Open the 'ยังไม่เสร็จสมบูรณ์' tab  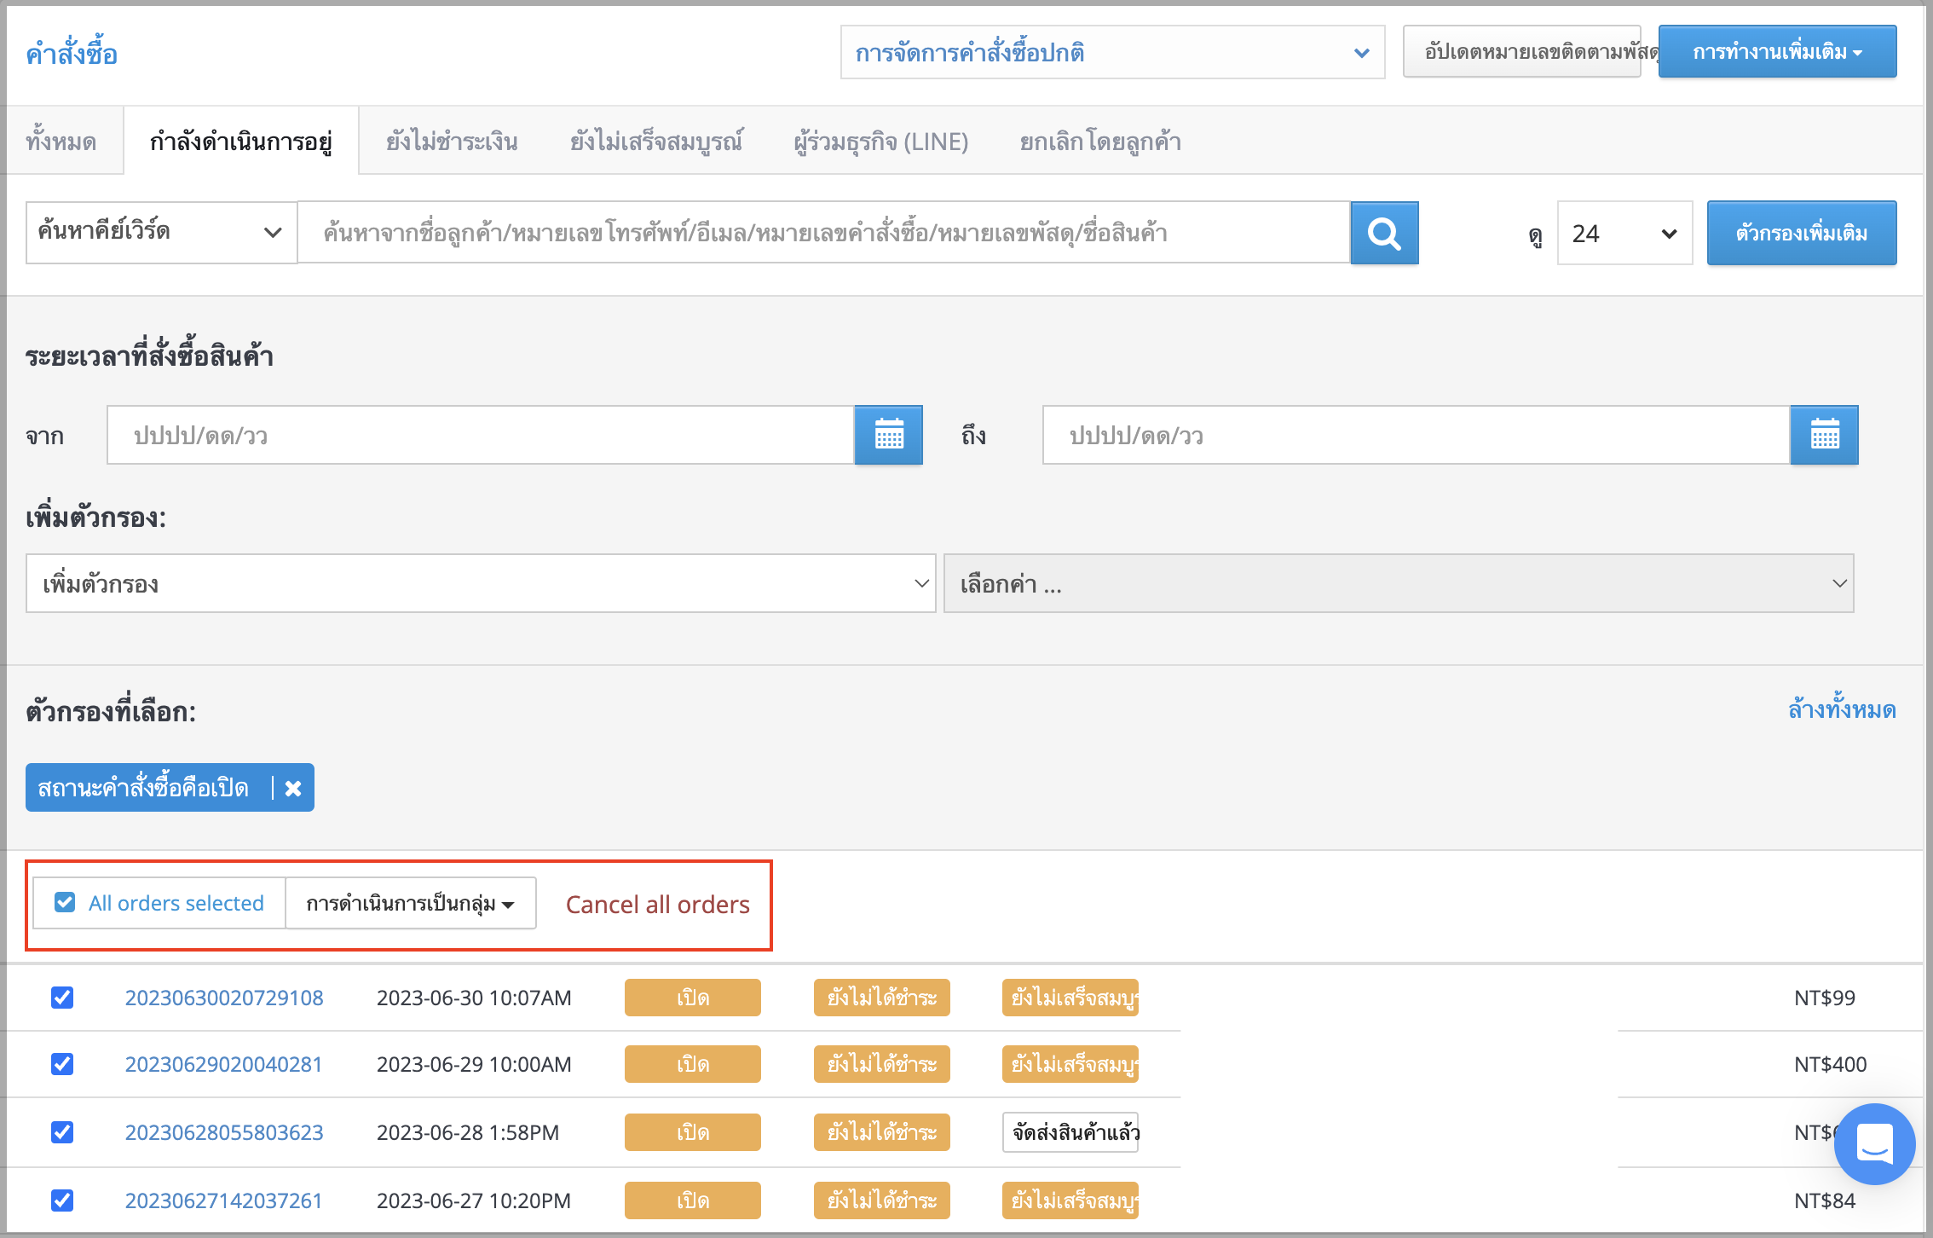click(x=656, y=141)
